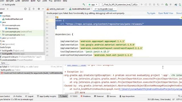The image size is (182, 102).
Task: Open the app run configuration dropdown
Action: click(x=93, y=5)
